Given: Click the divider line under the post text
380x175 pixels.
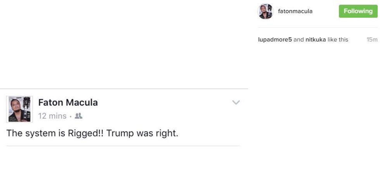Looking at the screenshot, I should click(x=123, y=146).
